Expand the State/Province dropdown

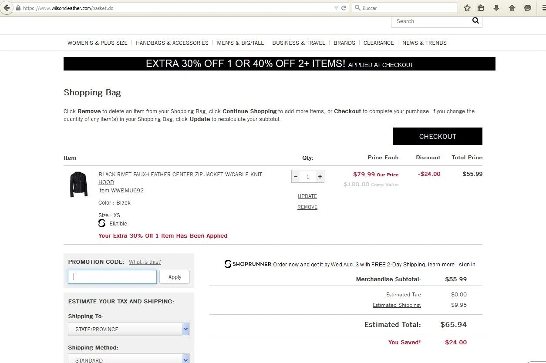129,329
